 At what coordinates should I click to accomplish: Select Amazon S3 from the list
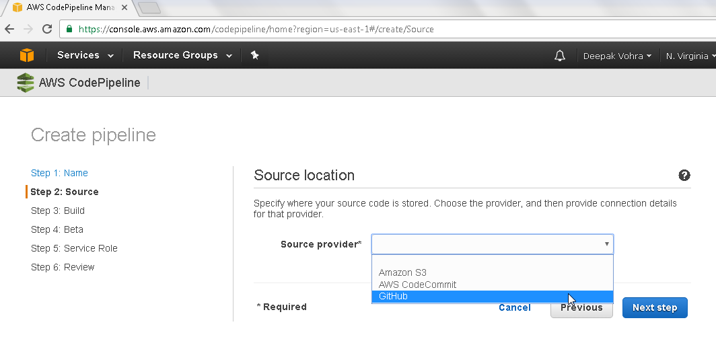[x=493, y=273]
